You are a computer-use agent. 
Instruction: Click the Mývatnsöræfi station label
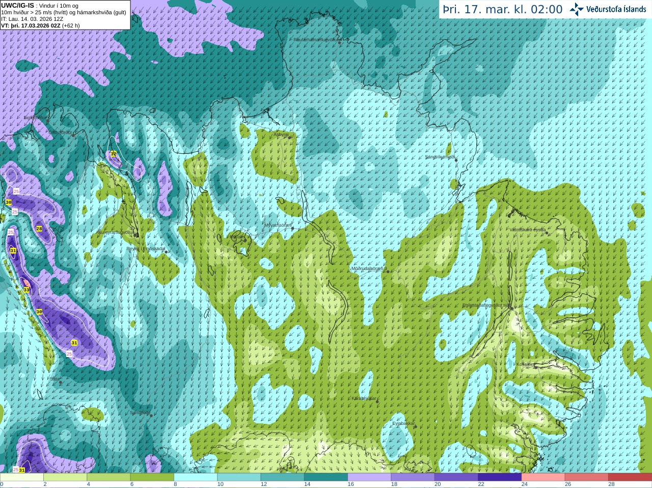click(278, 225)
